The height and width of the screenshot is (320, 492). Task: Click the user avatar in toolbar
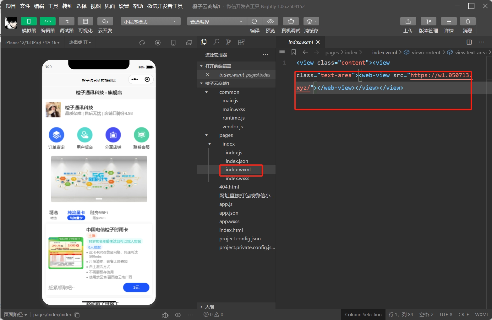11,23
